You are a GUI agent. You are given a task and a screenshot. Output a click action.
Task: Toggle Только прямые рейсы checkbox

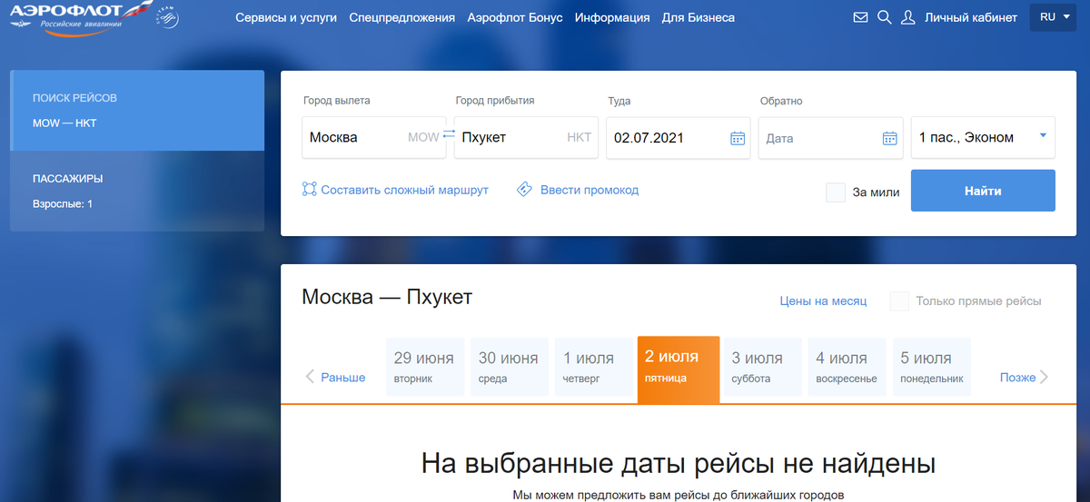pyautogui.click(x=899, y=301)
